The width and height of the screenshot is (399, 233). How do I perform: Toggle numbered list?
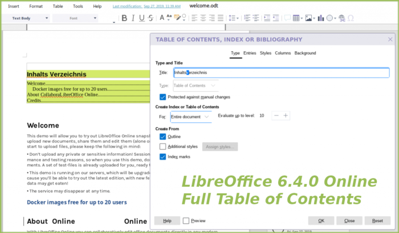tap(247, 18)
